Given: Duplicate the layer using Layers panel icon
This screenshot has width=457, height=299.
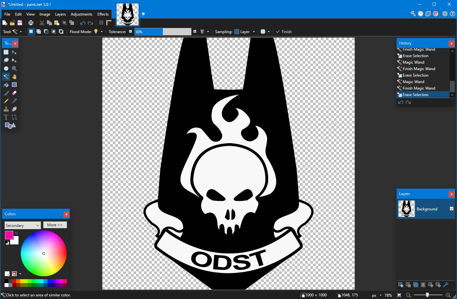Looking at the screenshot, I should (x=416, y=285).
